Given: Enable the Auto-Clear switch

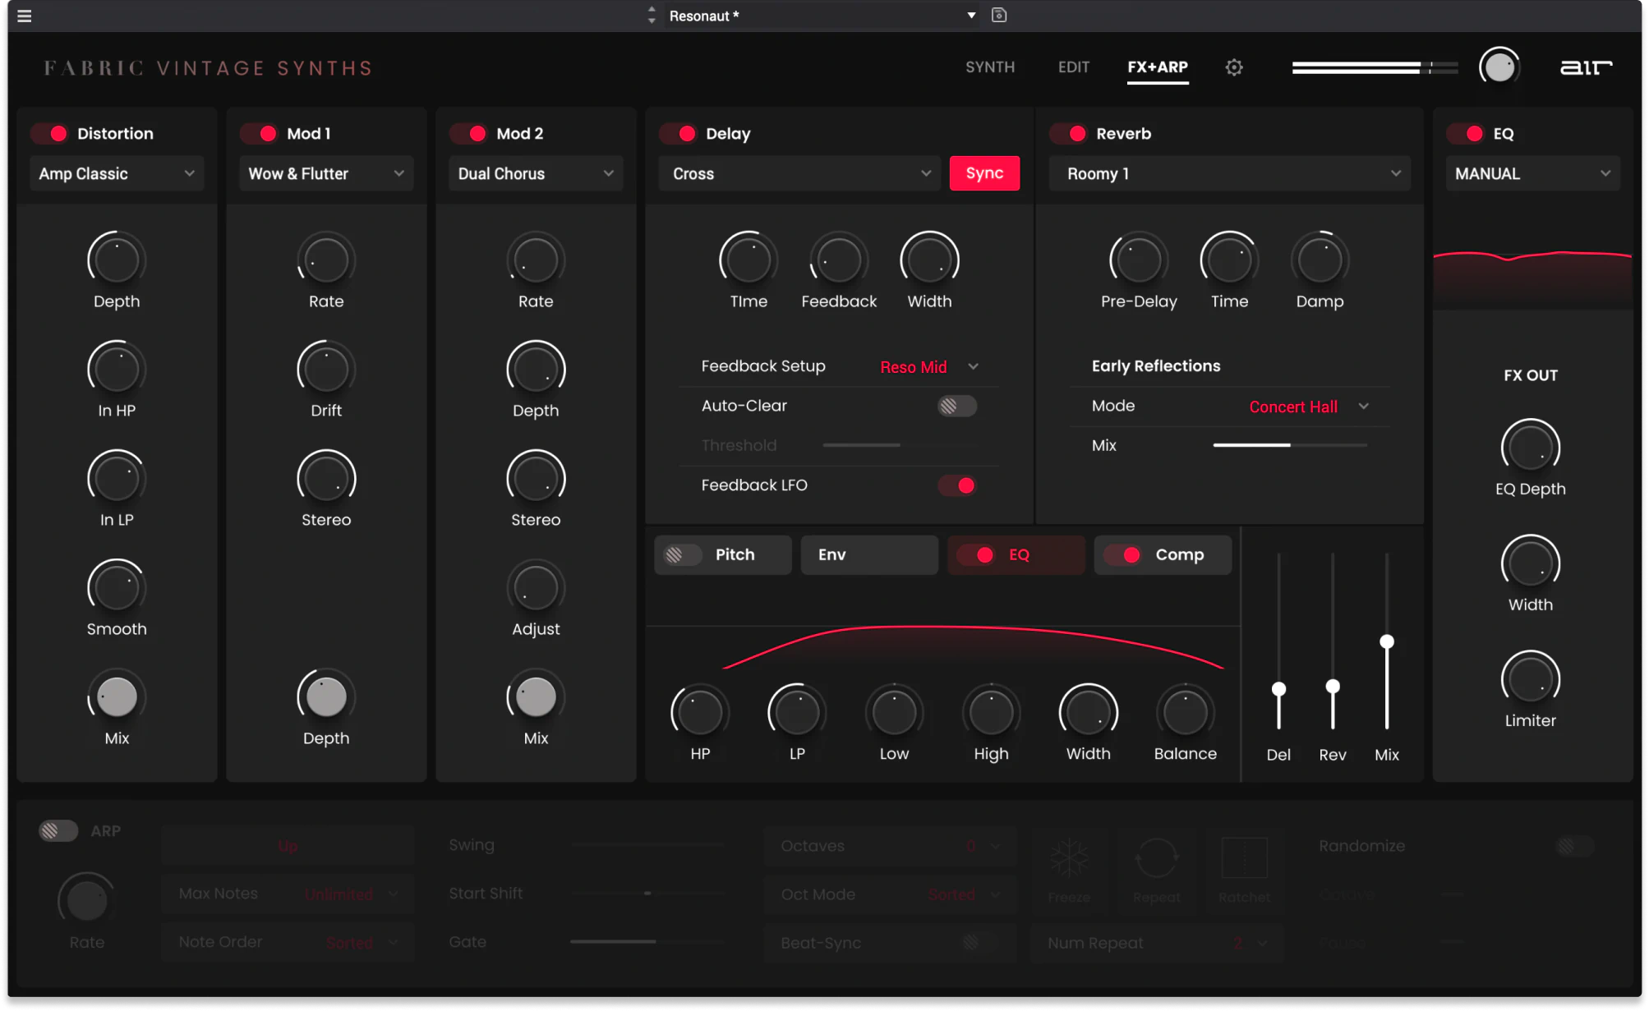Looking at the screenshot, I should click(x=956, y=406).
